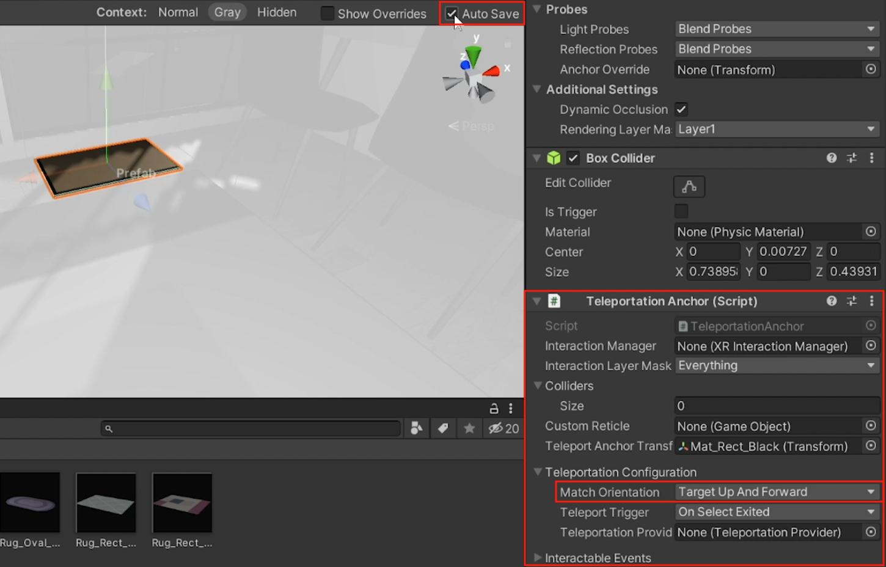Viewport: 886px width, 567px height.
Task: Switch context to Hidden
Action: coord(277,12)
